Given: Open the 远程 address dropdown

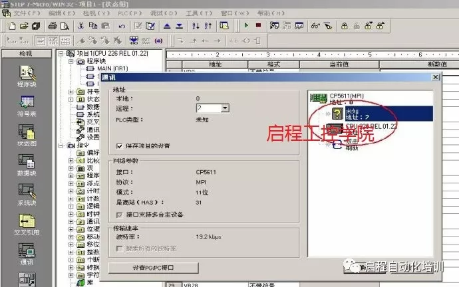Looking at the screenshot, I should point(225,108).
